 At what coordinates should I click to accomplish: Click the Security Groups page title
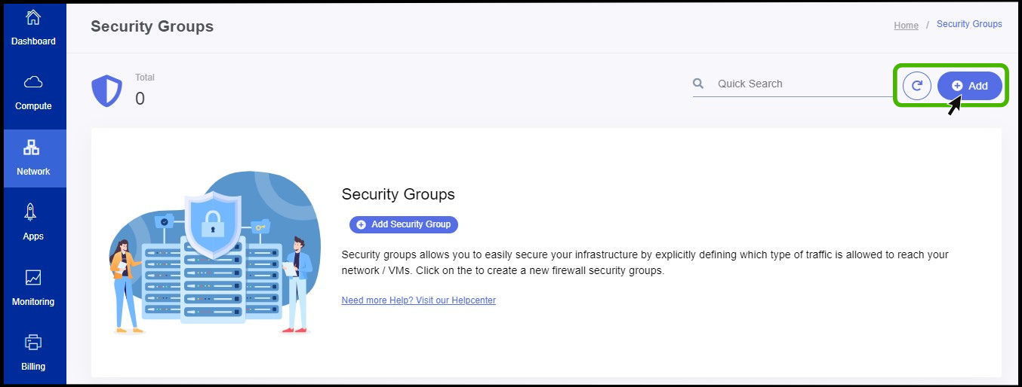(152, 26)
